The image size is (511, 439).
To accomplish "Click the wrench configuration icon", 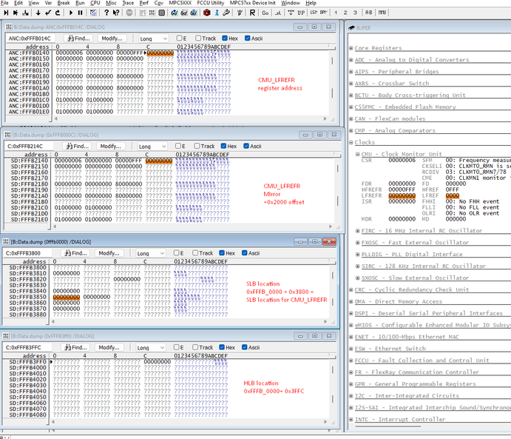I will click(226, 13).
